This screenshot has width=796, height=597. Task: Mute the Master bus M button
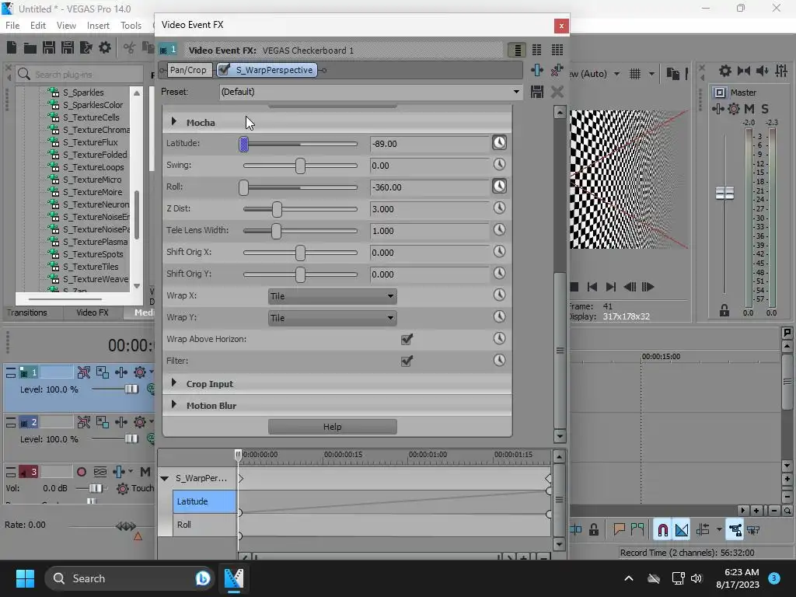coord(749,109)
